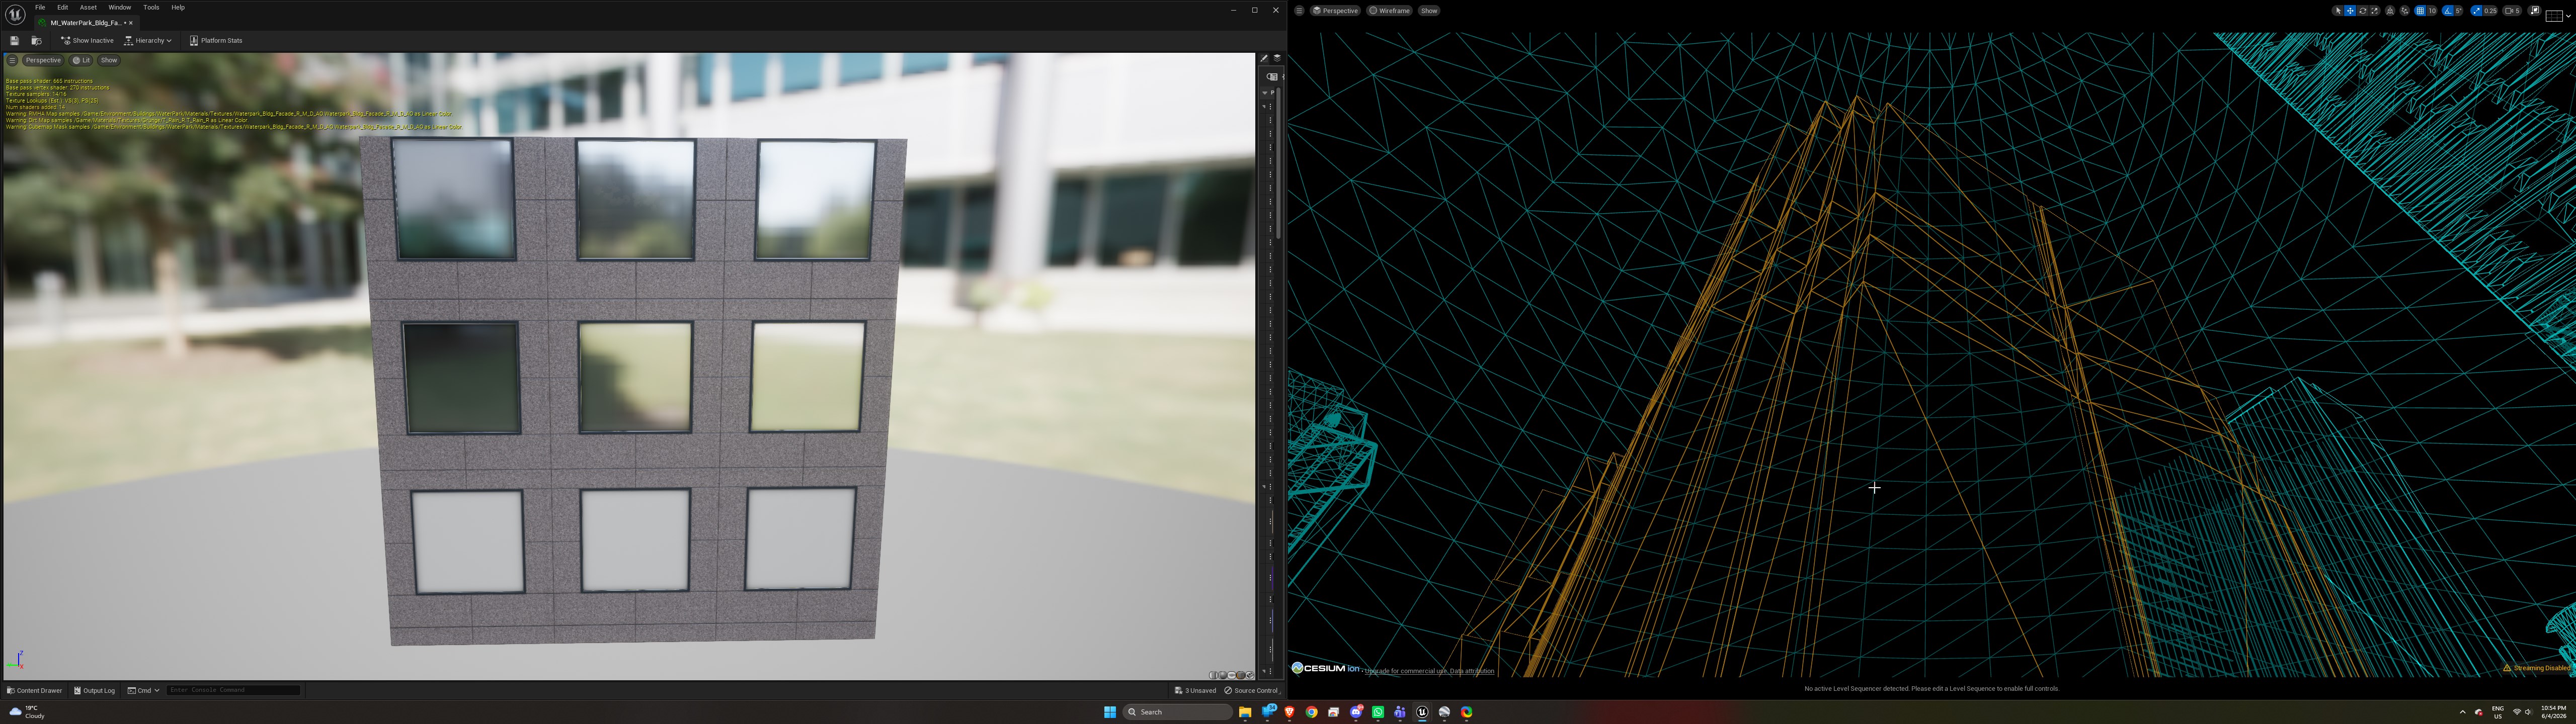The width and height of the screenshot is (2576, 724).
Task: Open the Source Control menu
Action: tap(1252, 690)
